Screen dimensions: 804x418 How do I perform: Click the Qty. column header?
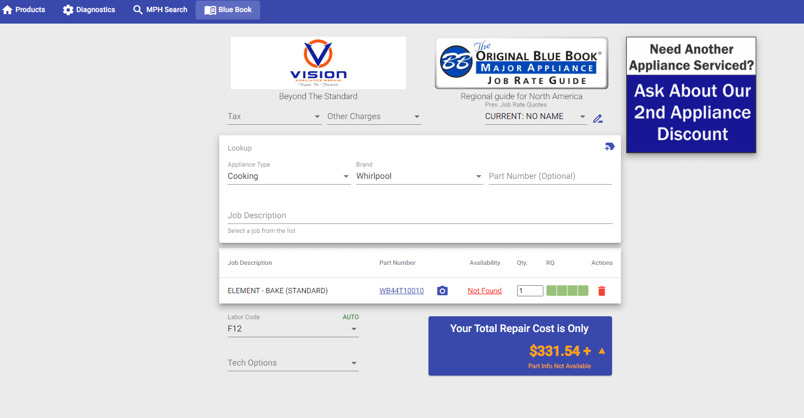pos(522,263)
